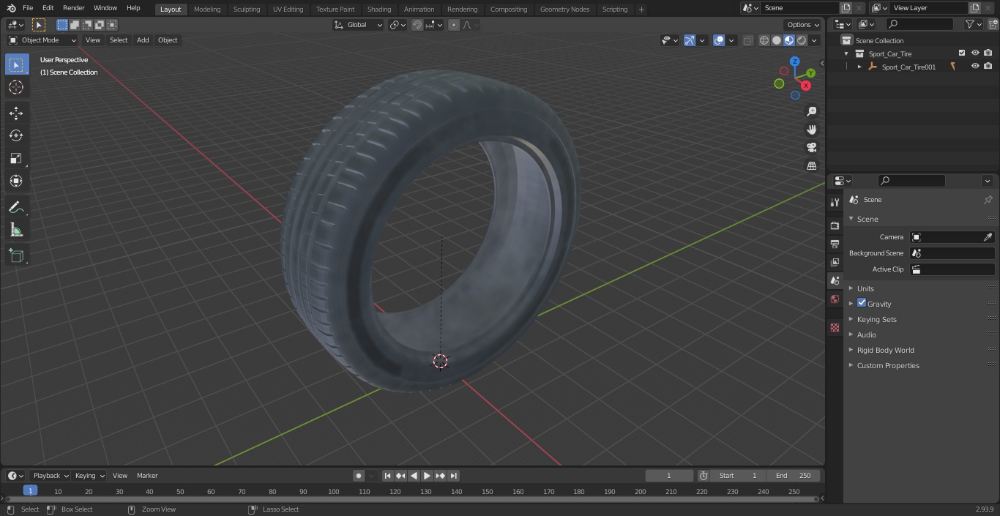Click the Z axis on navigation gizmo
1000x516 pixels.
[x=795, y=61]
